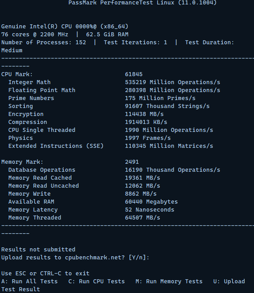Click the '1997 Frames/s' value
Screen dimensions: 254x293
(148, 138)
